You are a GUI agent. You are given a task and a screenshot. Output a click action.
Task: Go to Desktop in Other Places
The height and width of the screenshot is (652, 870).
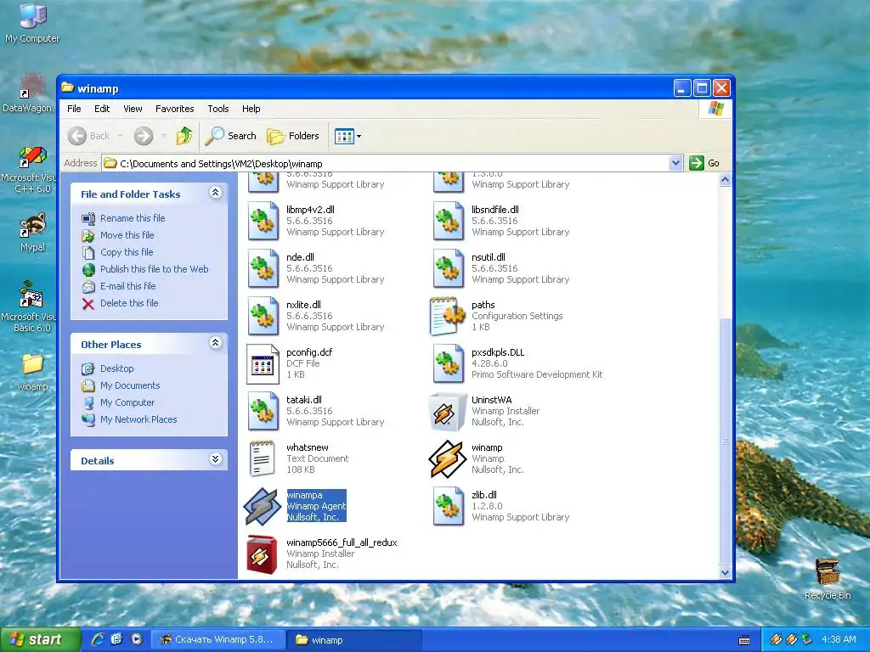click(116, 368)
